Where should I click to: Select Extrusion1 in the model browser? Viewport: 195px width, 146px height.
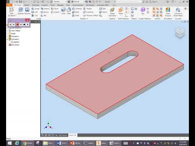[x=14, y=36]
